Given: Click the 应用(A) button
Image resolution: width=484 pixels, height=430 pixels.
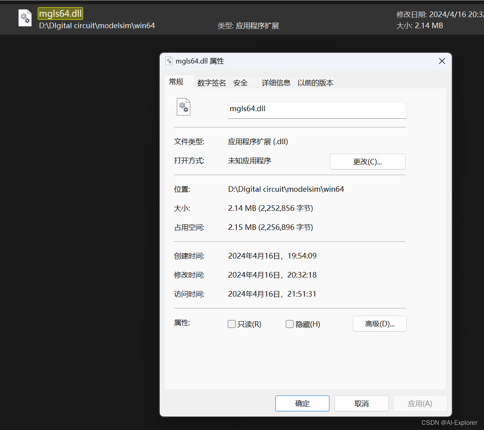Looking at the screenshot, I should tap(420, 403).
